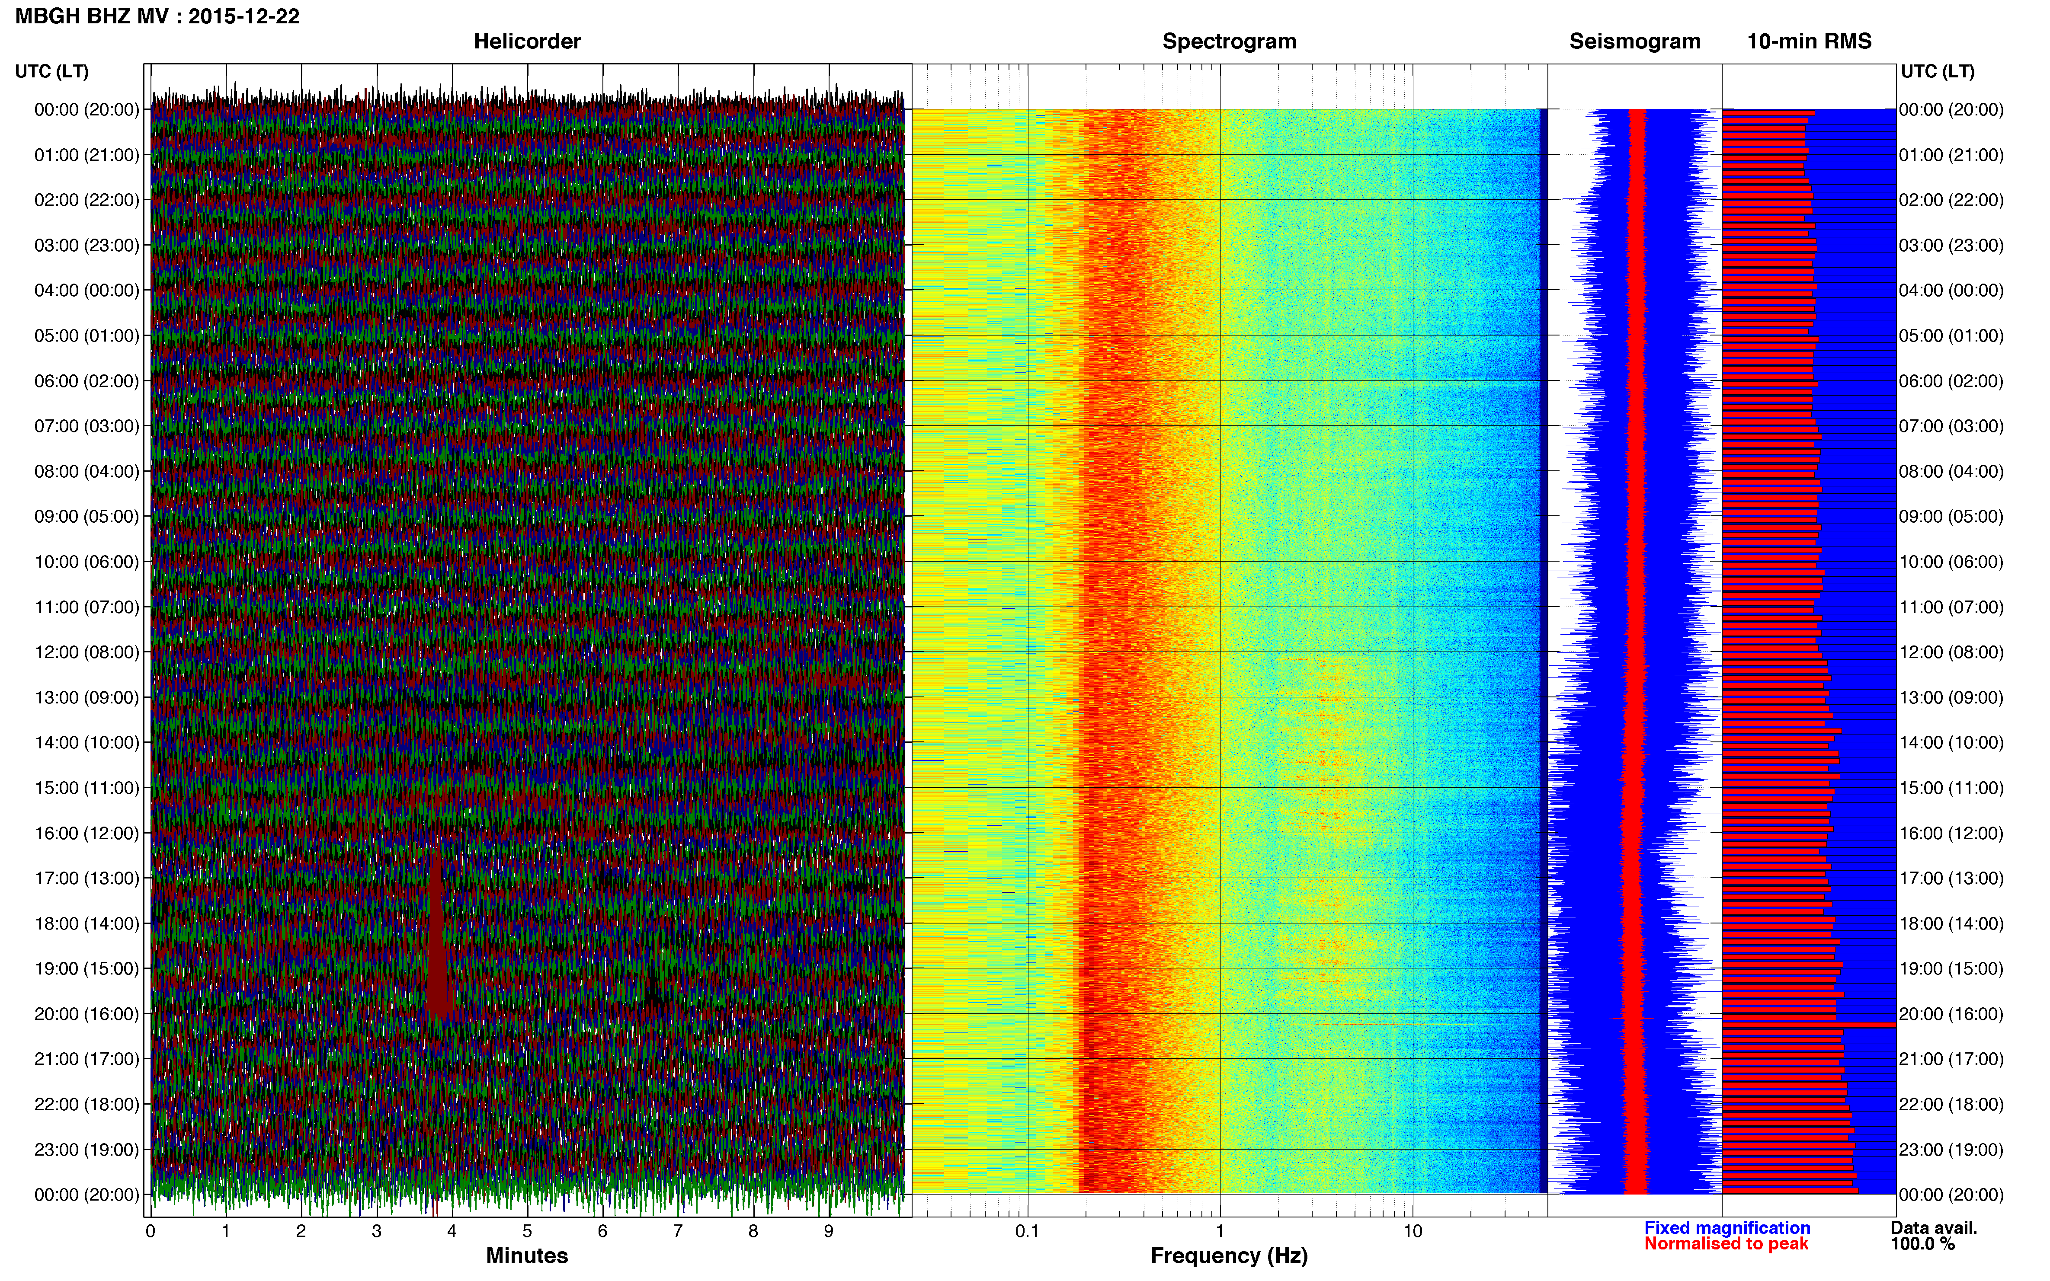Click 10:00 (06:00) on the RMS-side time axis
The image size is (2050, 1281).
click(1952, 562)
